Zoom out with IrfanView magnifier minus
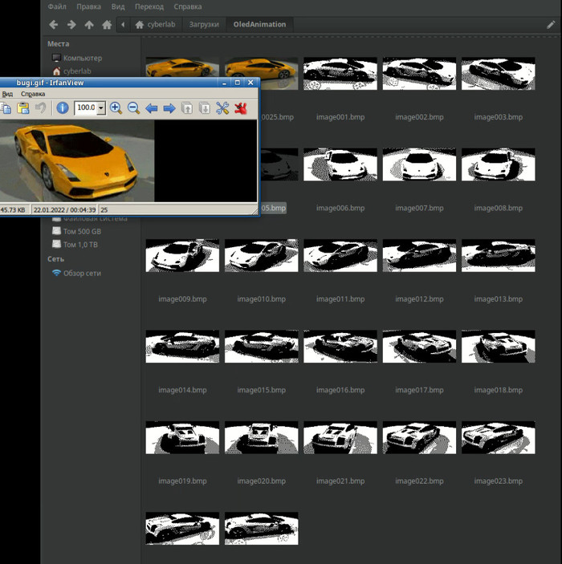 pyautogui.click(x=133, y=108)
